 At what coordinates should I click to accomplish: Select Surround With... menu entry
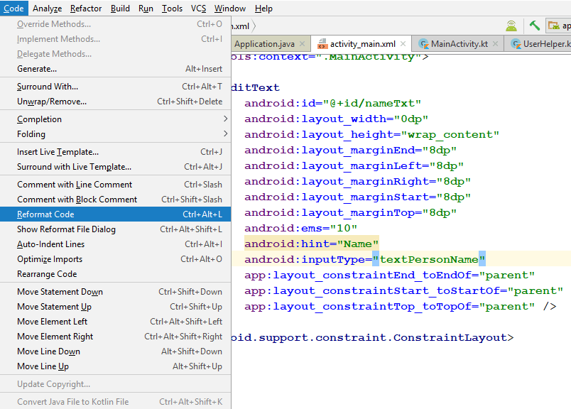pyautogui.click(x=116, y=87)
